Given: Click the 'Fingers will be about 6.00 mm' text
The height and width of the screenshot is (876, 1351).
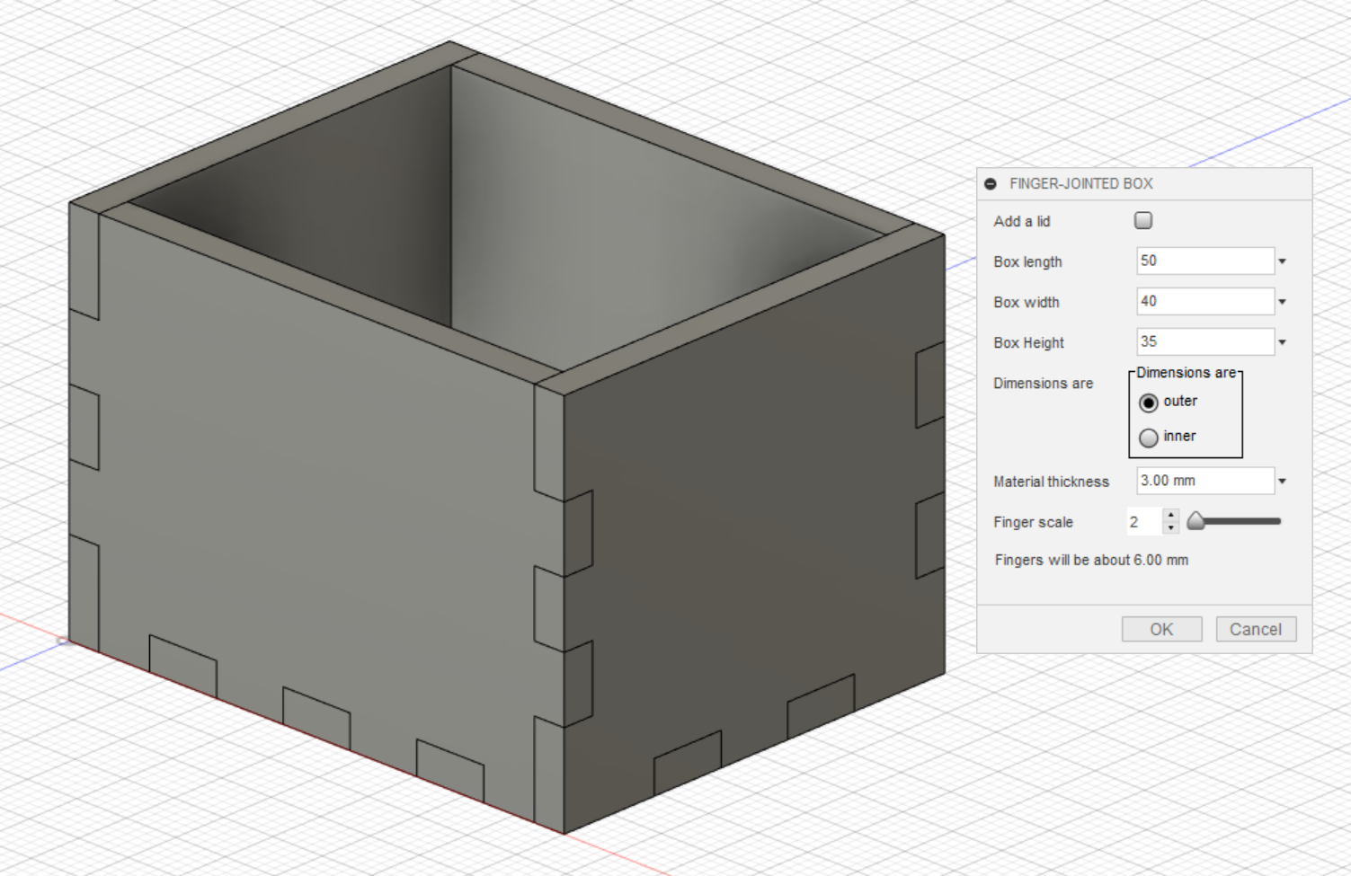Looking at the screenshot, I should click(1091, 560).
